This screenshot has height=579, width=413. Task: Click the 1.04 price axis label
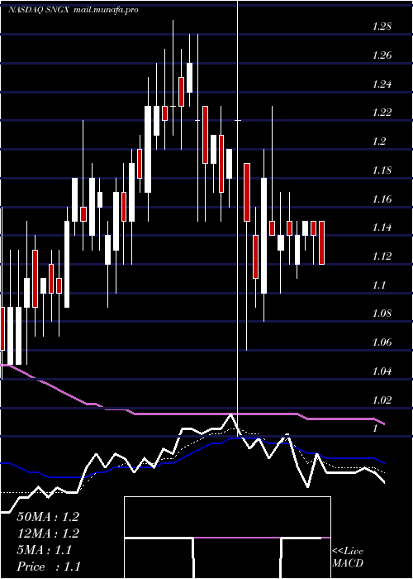(x=382, y=371)
